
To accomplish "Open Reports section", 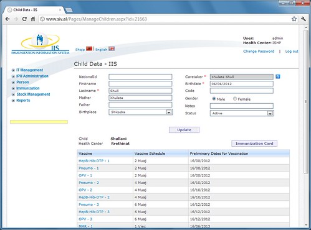I will 23,100.
